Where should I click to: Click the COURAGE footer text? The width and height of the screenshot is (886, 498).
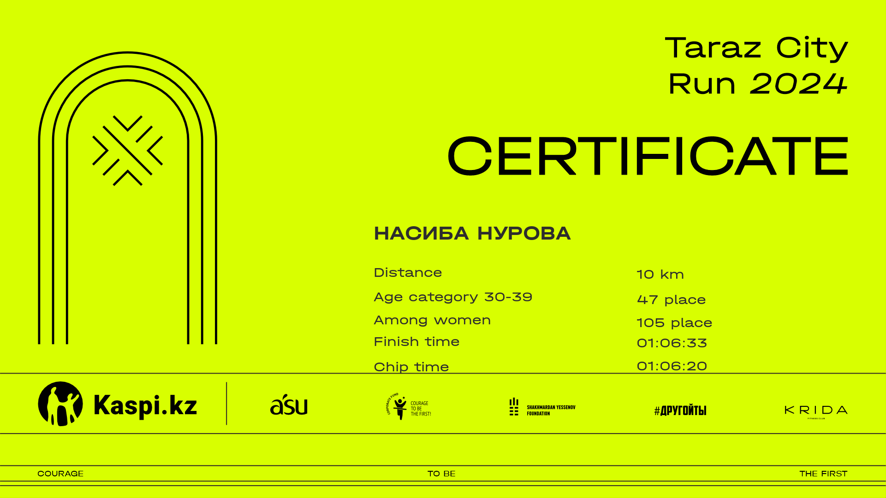coord(60,474)
